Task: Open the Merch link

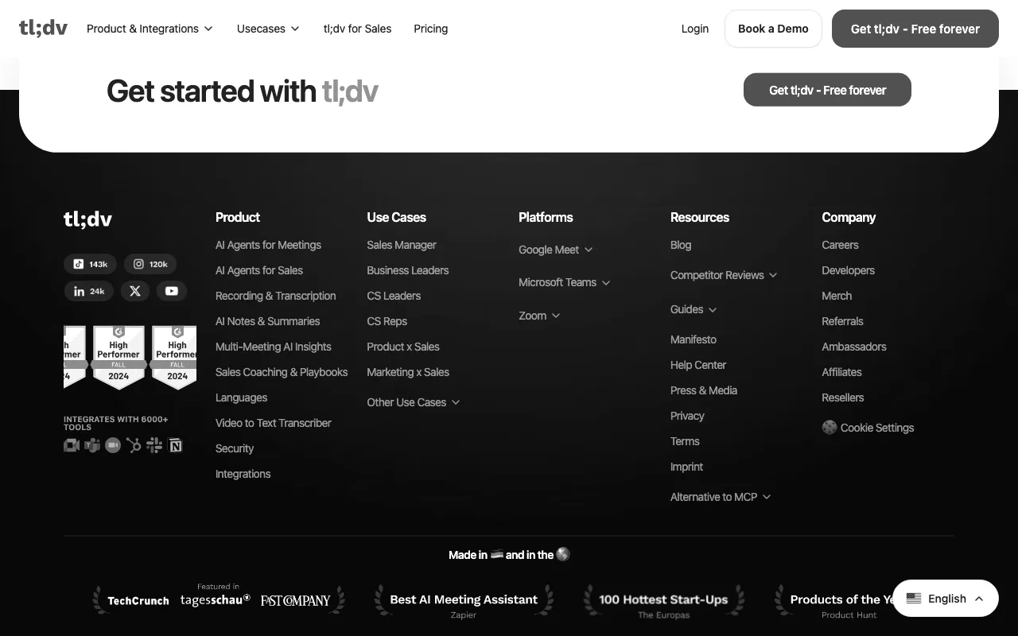Action: (837, 296)
